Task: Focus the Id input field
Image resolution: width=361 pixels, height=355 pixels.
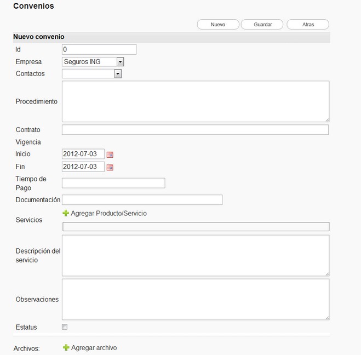Action: (99, 50)
